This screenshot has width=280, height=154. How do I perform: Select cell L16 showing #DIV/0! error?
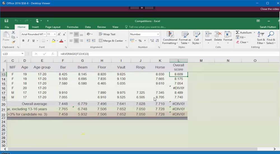point(178,88)
